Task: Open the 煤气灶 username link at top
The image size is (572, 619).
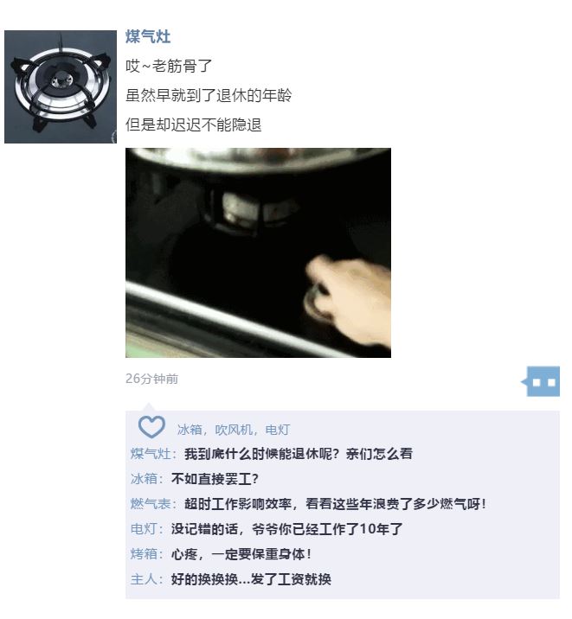Action: tap(148, 36)
